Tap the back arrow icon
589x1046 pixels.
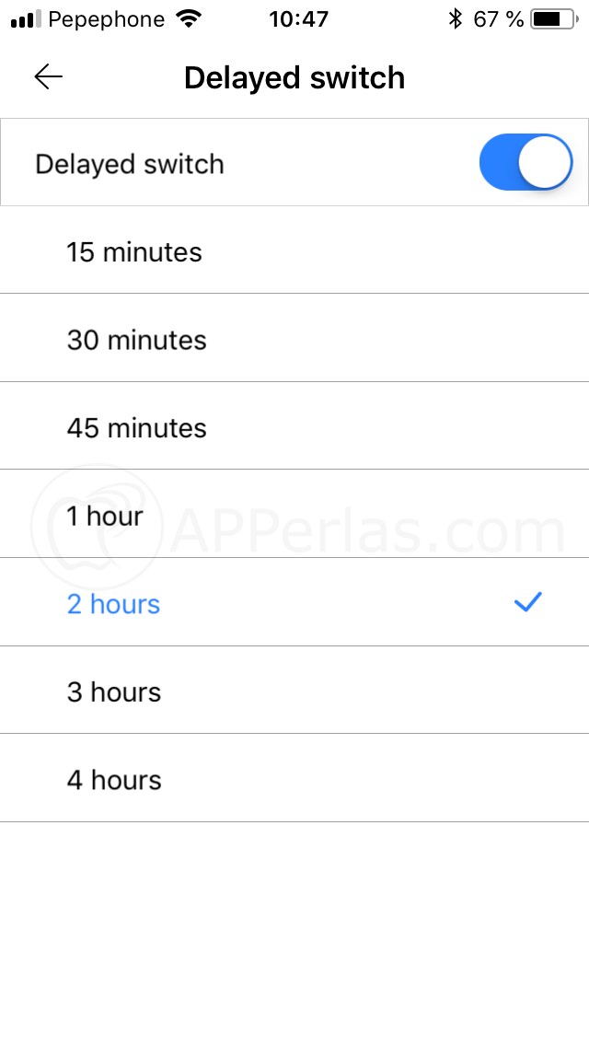pos(48,77)
